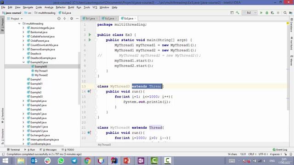Switch to the Ex2.java editor tab
Viewport: 294px width, 165px height.
coord(109,18)
